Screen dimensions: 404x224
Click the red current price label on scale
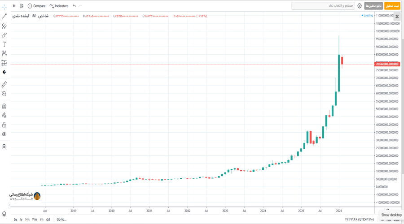point(387,64)
